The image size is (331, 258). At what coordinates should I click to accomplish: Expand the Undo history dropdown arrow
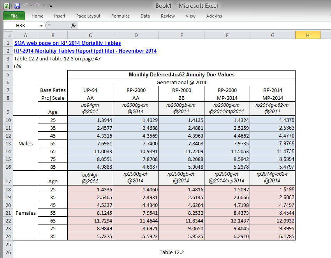point(32,6)
